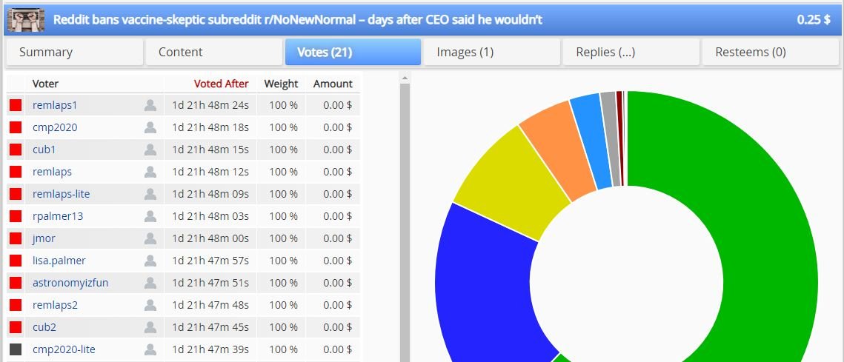844x362 pixels.
Task: Open voter jmor profile link
Action: click(44, 238)
